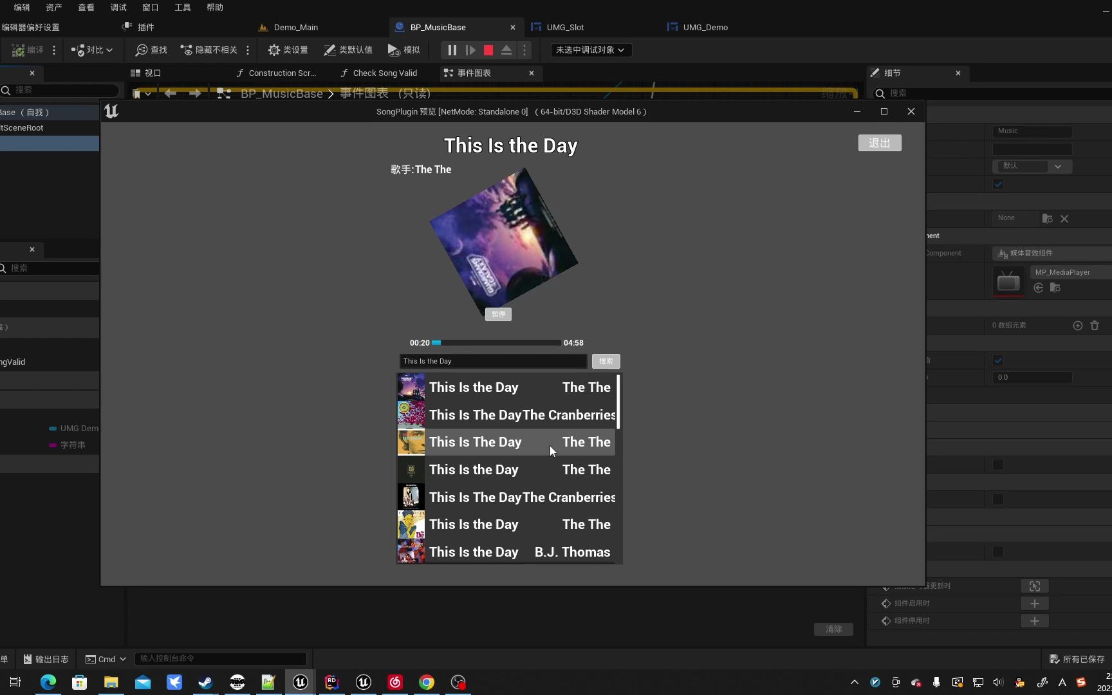The image size is (1112, 695).
Task: Click the 暂停 pause button under album art
Action: pos(498,314)
